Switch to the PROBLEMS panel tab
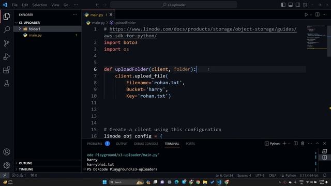Screen dimensions: 331x186 [94, 144]
